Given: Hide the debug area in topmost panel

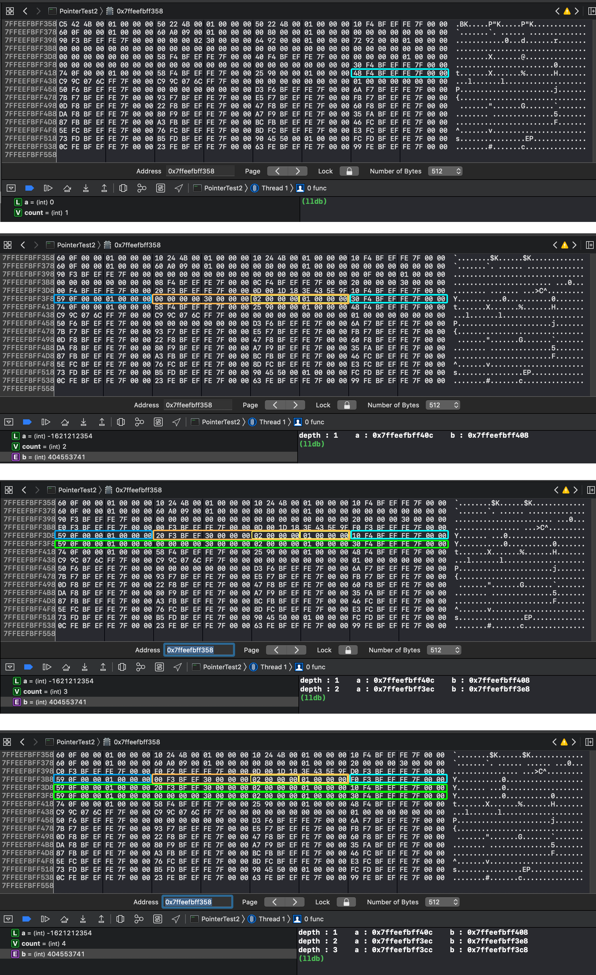Looking at the screenshot, I should click(x=11, y=188).
